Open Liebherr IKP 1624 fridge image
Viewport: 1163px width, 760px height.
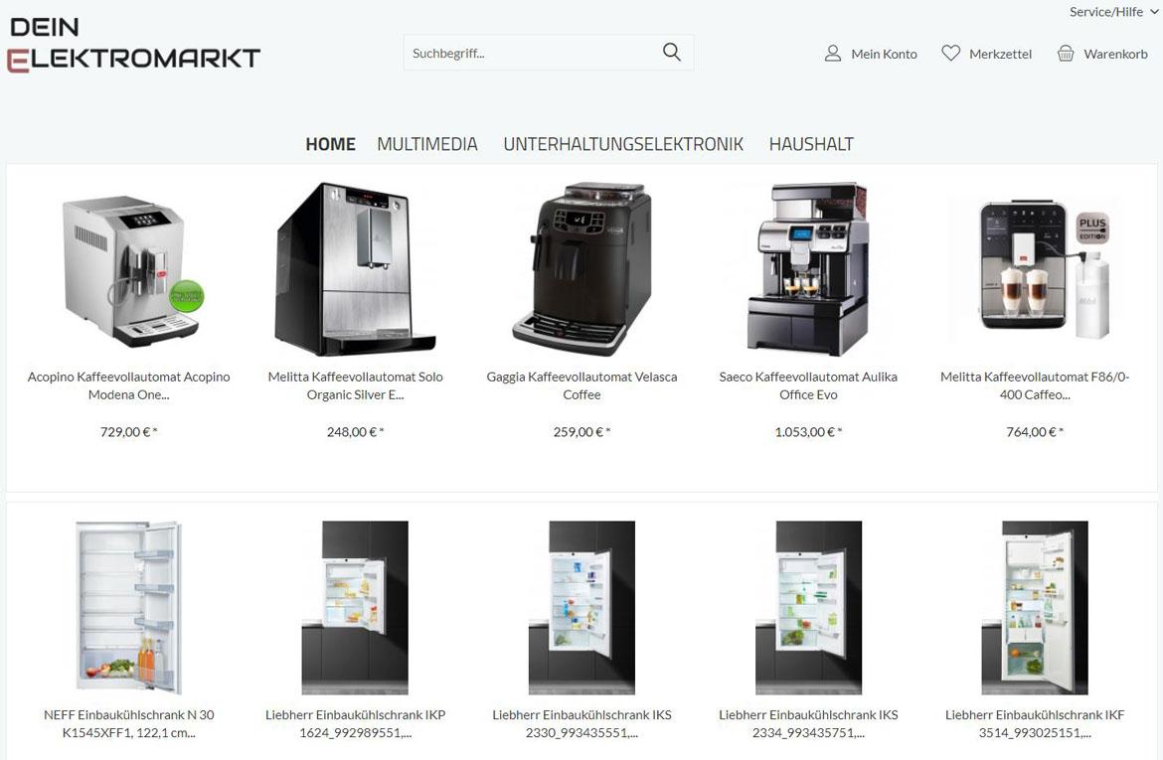pyautogui.click(x=355, y=608)
